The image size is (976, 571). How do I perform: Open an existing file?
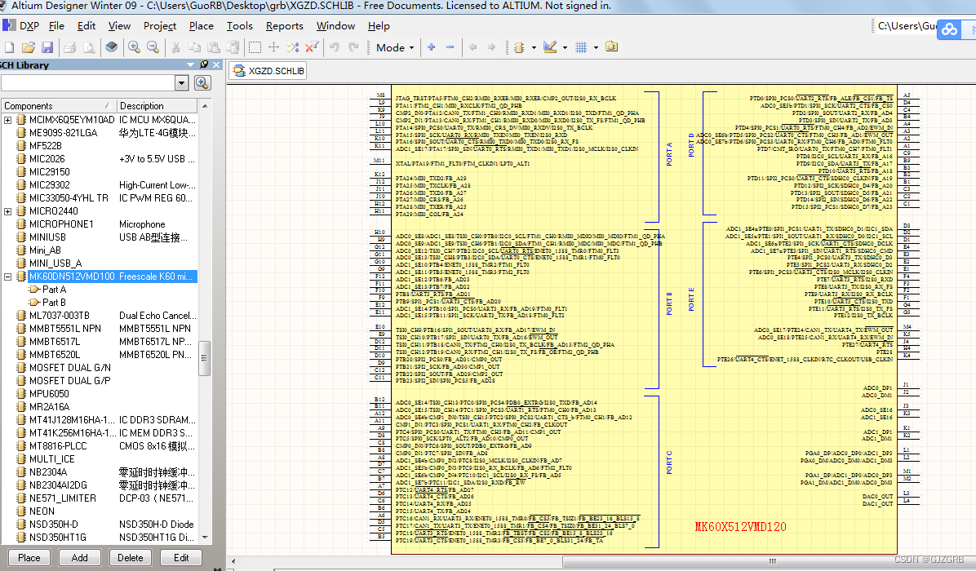(x=28, y=47)
